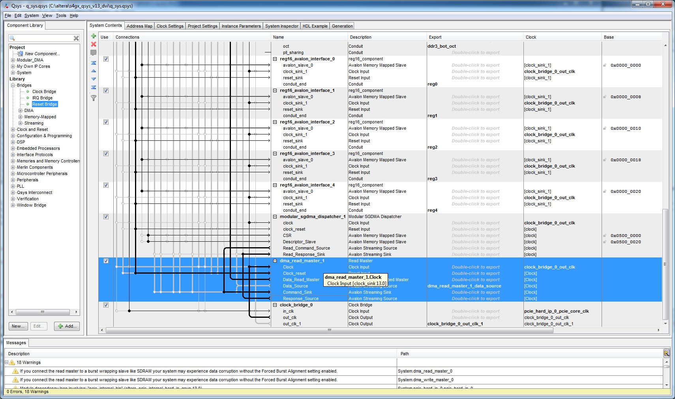This screenshot has height=399, width=675.
Task: Expand the Memory-Mapped bridges subcategory
Action: [21, 117]
